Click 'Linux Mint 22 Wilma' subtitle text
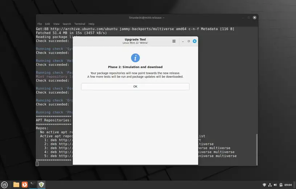 pyautogui.click(x=135, y=43)
